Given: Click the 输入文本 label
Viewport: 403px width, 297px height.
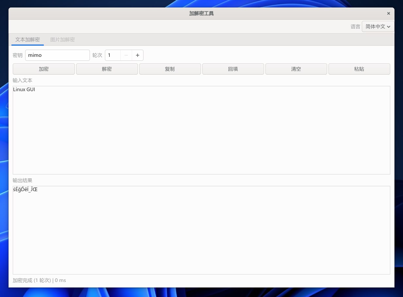Looking at the screenshot, I should 23,80.
